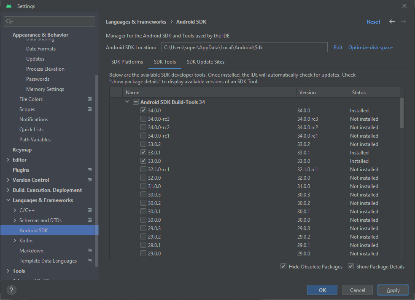Switch to the SDK Platforms tab
Image resolution: width=415 pixels, height=300 pixels.
[x=127, y=62]
